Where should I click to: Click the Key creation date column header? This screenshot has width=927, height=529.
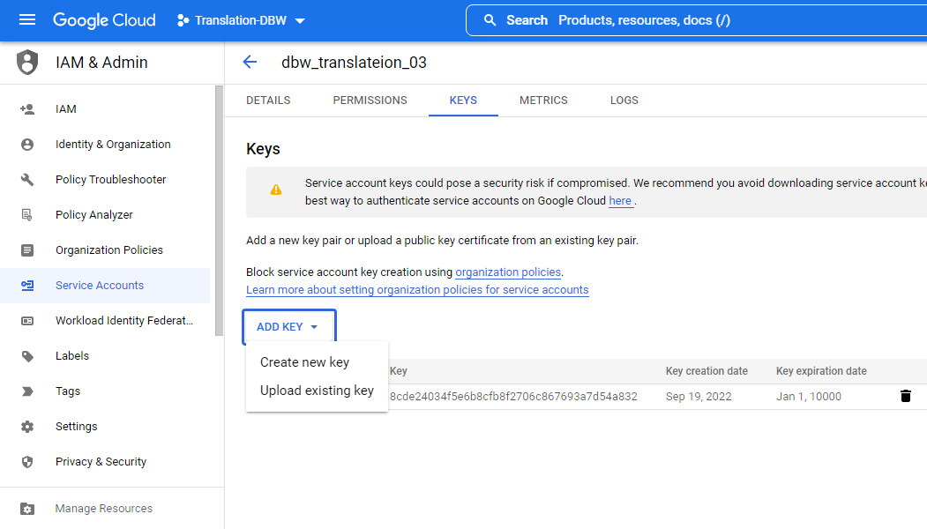(706, 371)
